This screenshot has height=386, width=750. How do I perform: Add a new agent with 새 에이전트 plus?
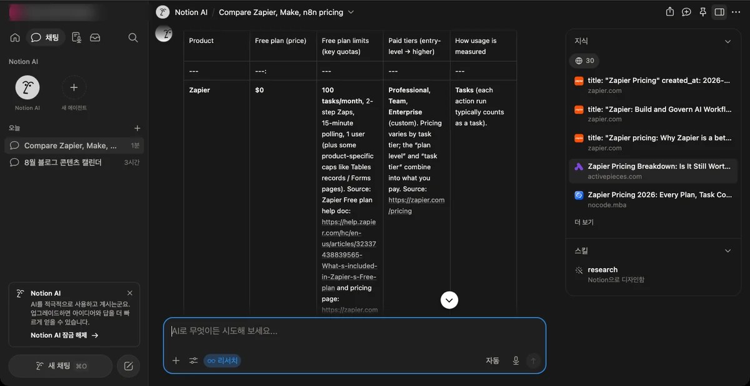tap(74, 87)
